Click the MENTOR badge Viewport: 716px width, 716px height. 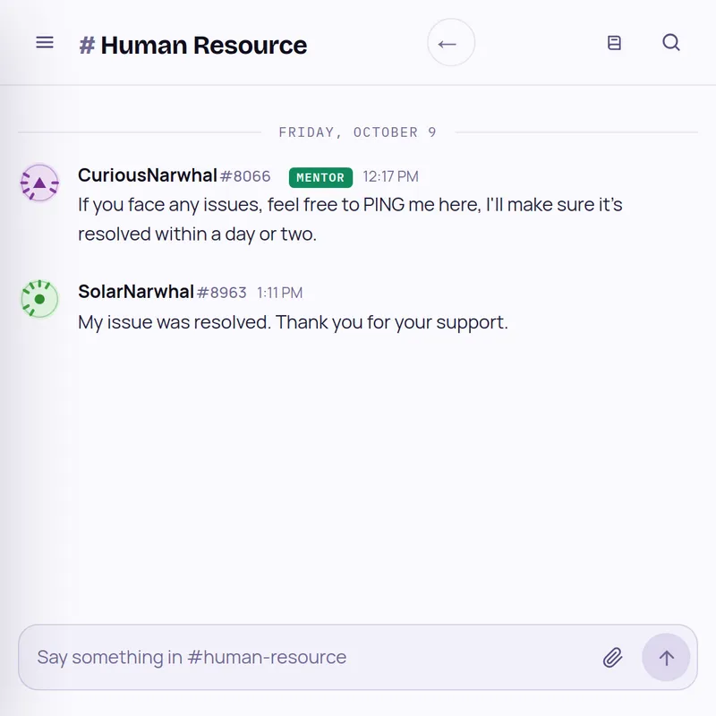(x=320, y=177)
